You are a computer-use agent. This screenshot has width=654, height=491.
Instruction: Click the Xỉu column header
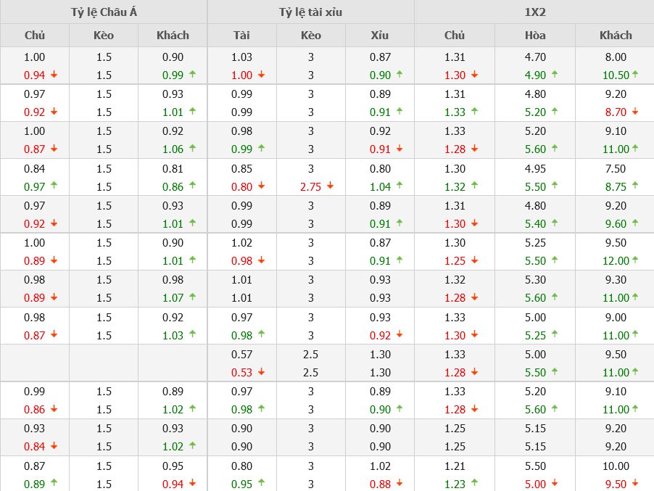pos(380,35)
